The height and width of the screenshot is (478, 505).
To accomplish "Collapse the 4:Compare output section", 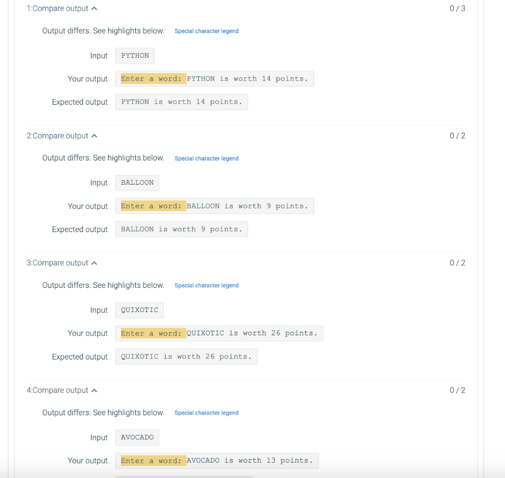I will pyautogui.click(x=94, y=390).
